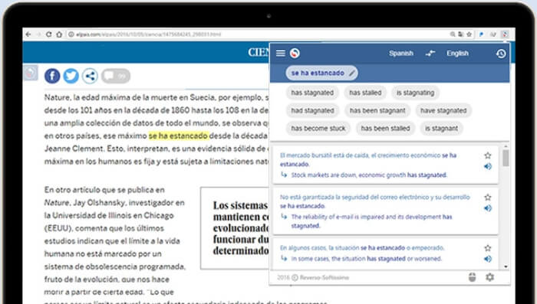Favorite the 'reliability of e-mail' example

click(x=488, y=198)
